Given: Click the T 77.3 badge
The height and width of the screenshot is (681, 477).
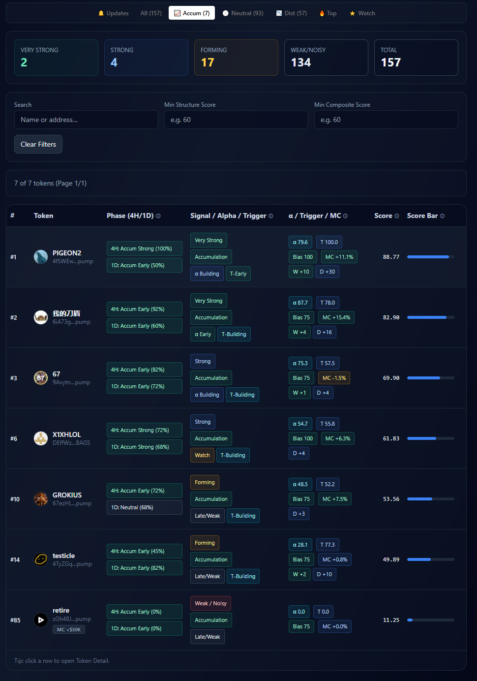Looking at the screenshot, I should [x=328, y=545].
